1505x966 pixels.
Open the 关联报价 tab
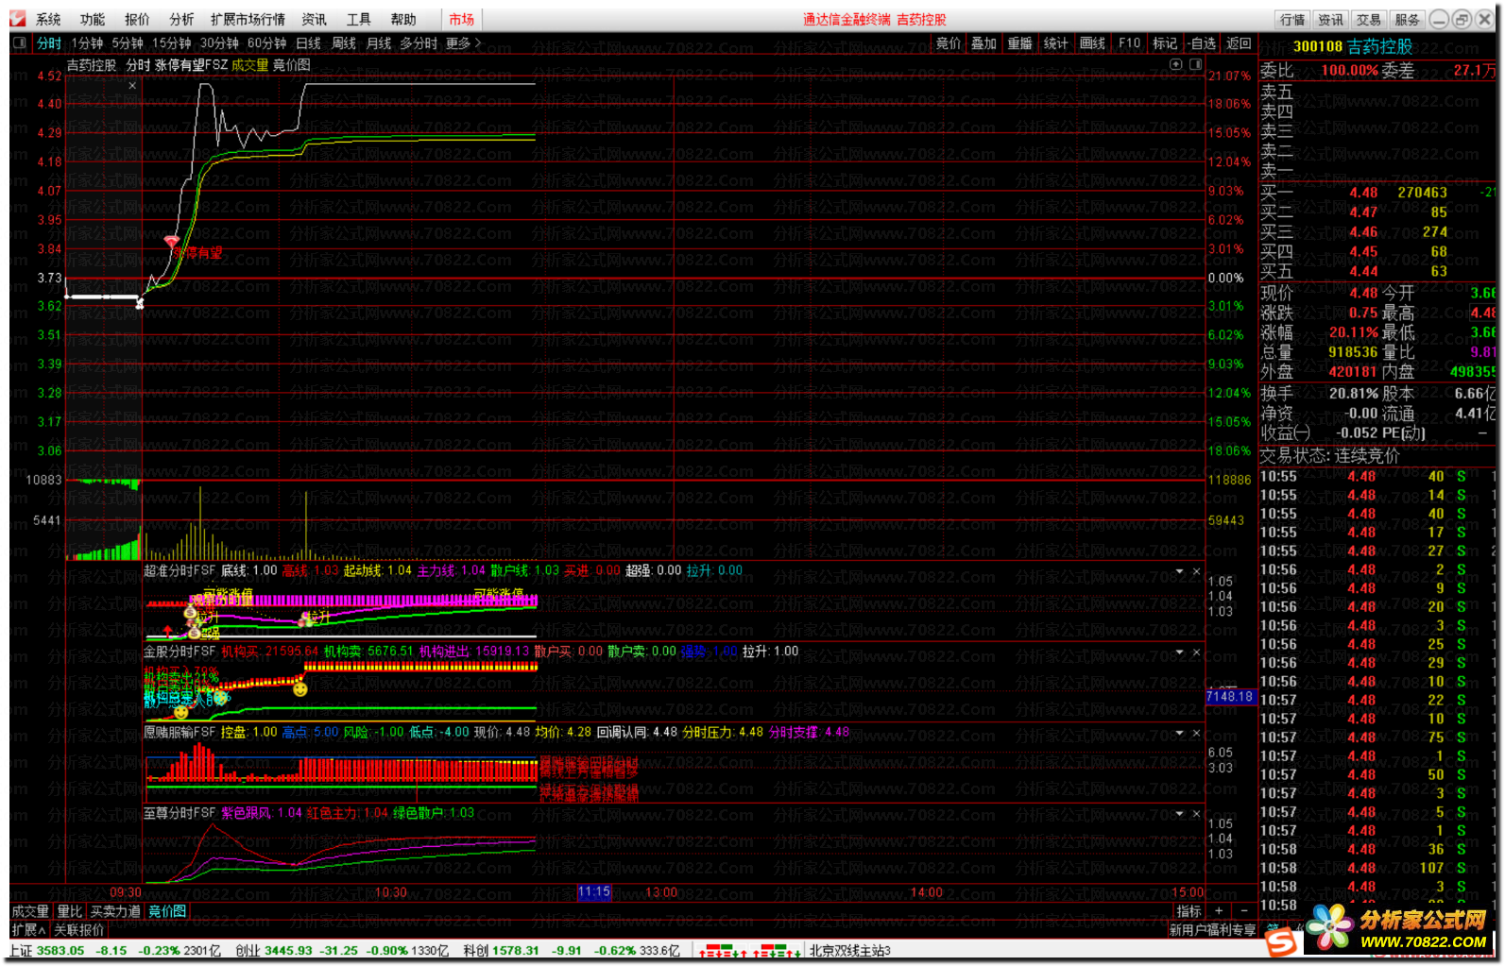78,930
